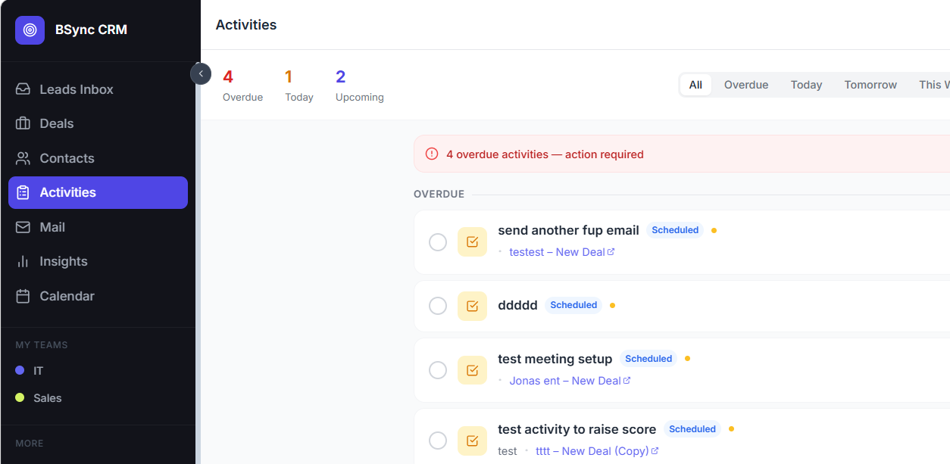Select the All filter tab

tap(695, 85)
